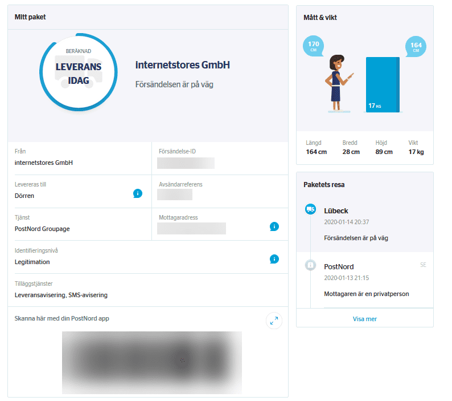
Task: Click the PostNord Groupage service text
Action: [x=42, y=229]
